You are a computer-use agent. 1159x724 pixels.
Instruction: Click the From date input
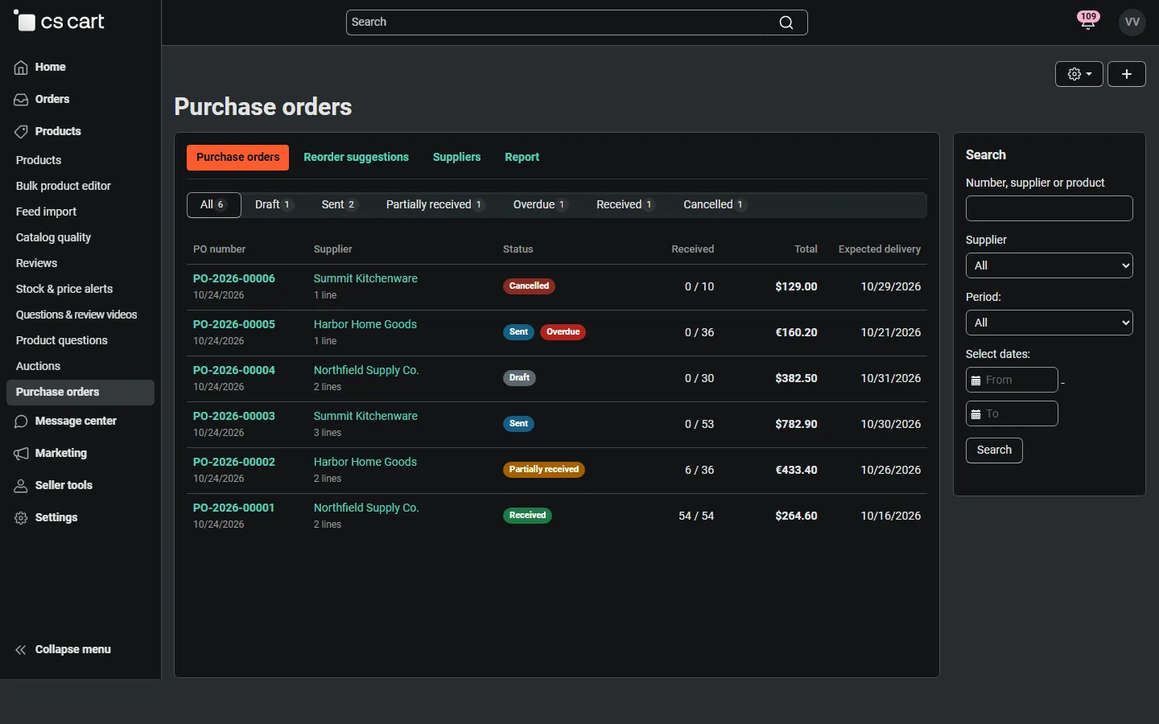pos(1012,380)
